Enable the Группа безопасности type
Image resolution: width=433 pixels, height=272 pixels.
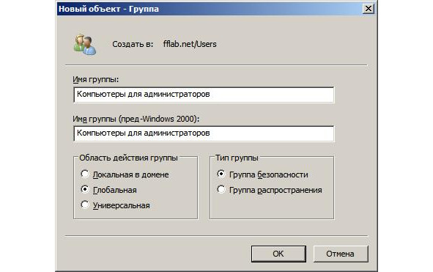click(x=221, y=174)
